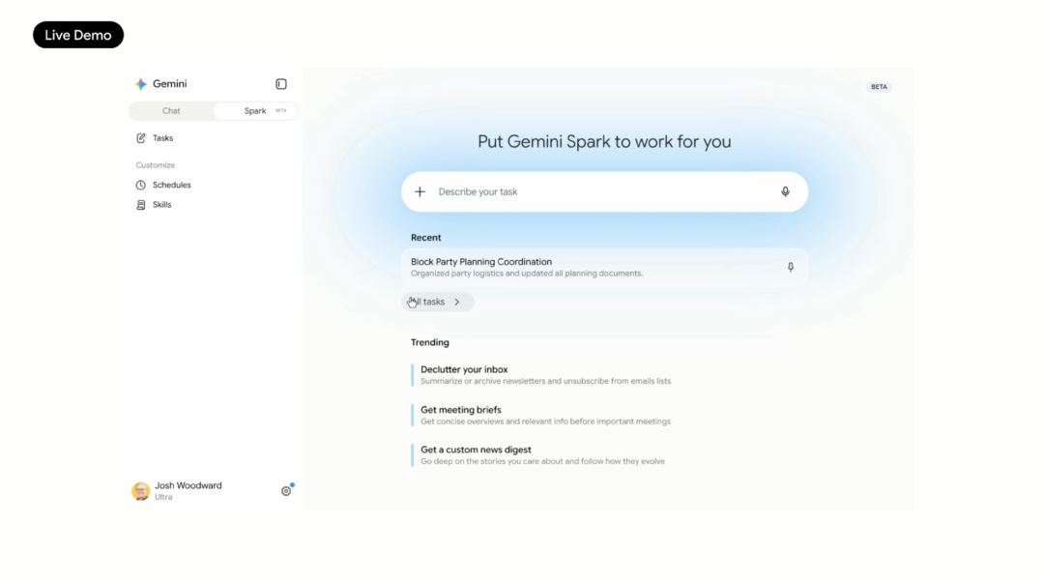Collapse the sidebar panel icon
This screenshot has width=1044, height=579.
[281, 84]
